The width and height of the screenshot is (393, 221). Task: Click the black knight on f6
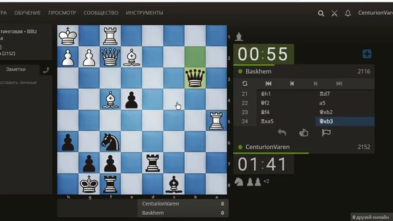110,142
